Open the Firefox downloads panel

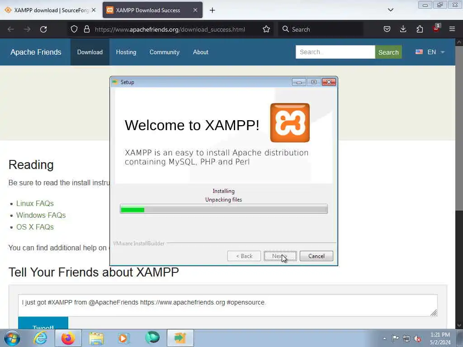point(403,29)
